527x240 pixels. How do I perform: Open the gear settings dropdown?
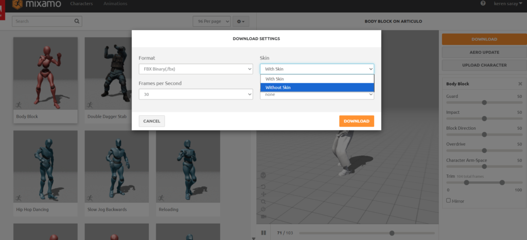tap(241, 21)
